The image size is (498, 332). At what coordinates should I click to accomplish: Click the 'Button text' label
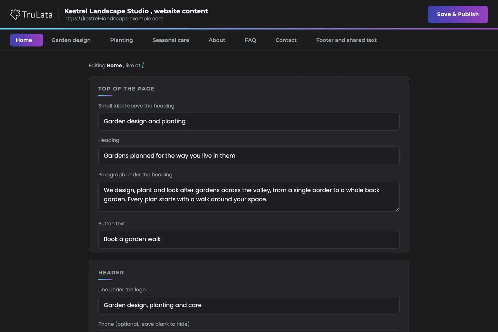pyautogui.click(x=111, y=223)
